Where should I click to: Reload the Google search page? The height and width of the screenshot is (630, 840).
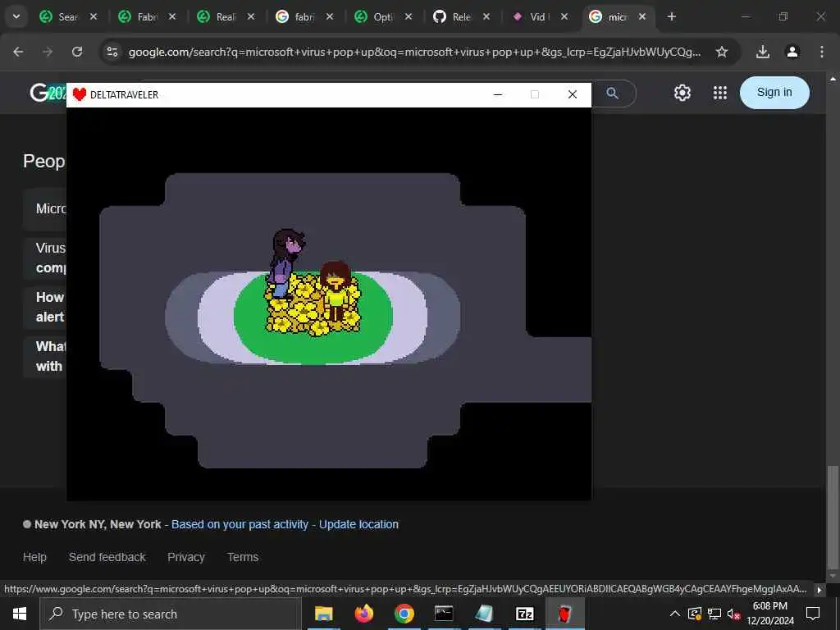[x=77, y=52]
